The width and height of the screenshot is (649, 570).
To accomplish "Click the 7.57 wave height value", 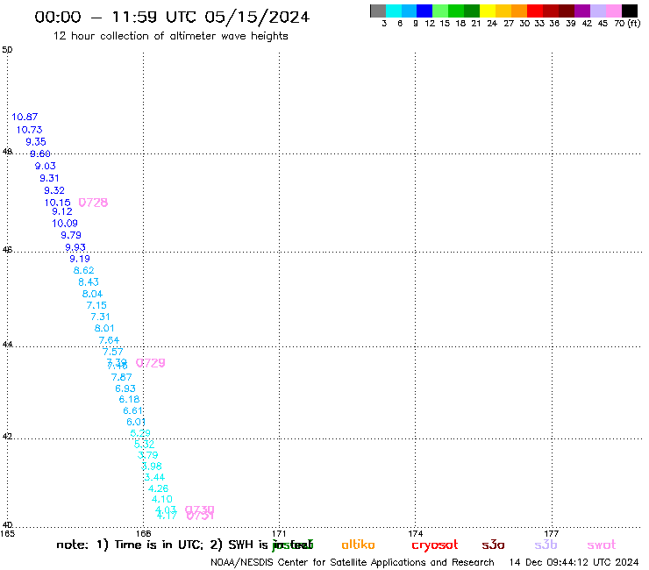I will (x=113, y=352).
